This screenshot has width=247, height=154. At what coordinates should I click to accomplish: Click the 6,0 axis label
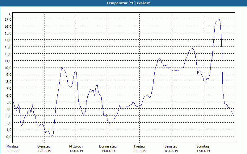[9, 95]
